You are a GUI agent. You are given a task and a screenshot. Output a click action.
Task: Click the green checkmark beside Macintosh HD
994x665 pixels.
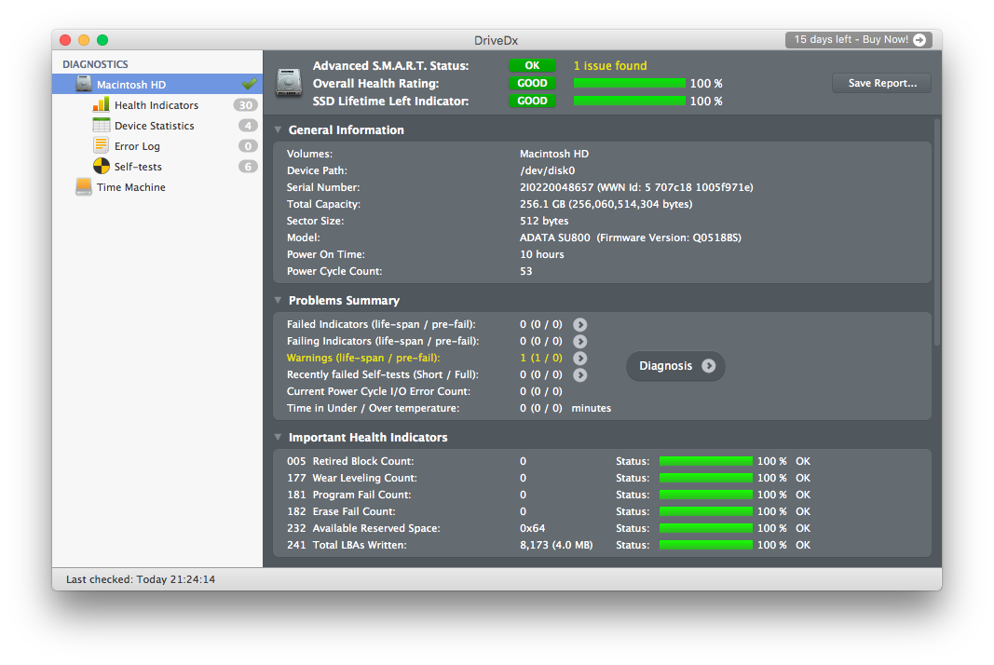tap(249, 84)
